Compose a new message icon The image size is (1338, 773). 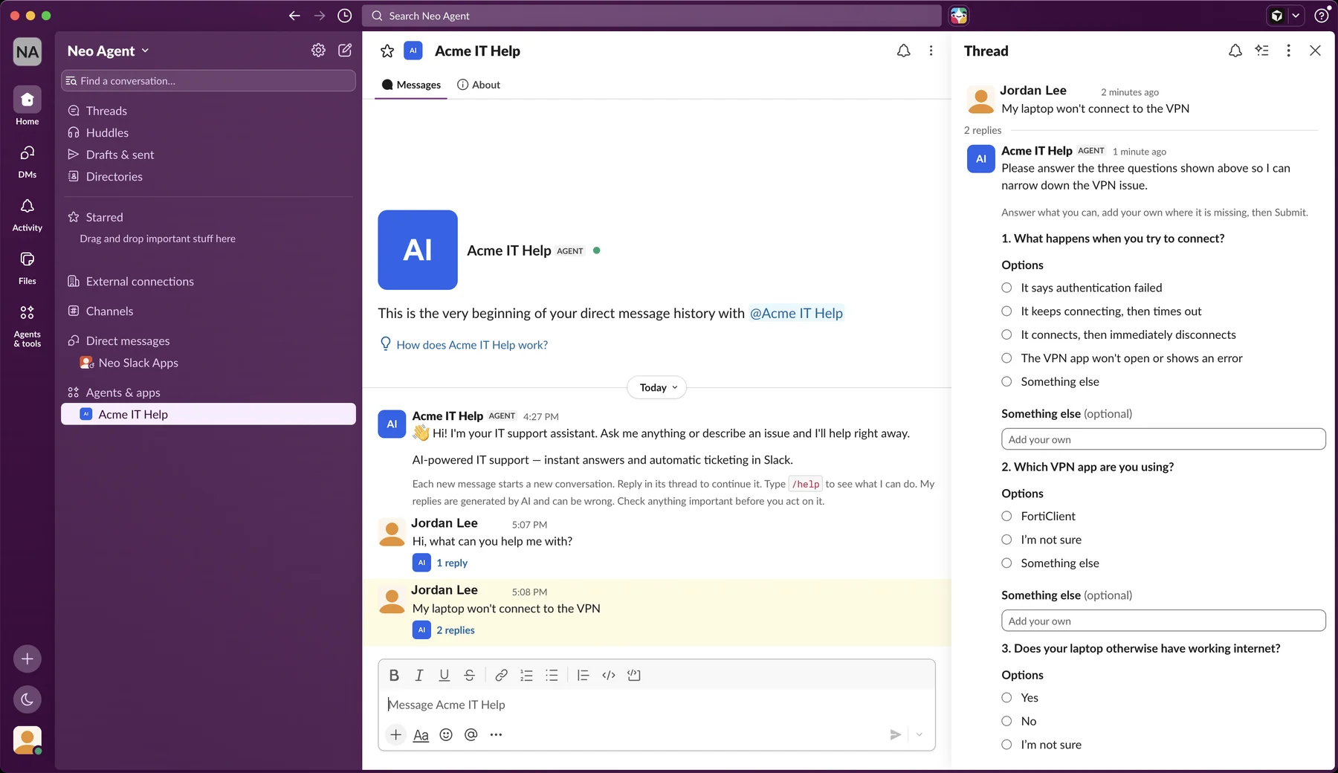pos(345,51)
